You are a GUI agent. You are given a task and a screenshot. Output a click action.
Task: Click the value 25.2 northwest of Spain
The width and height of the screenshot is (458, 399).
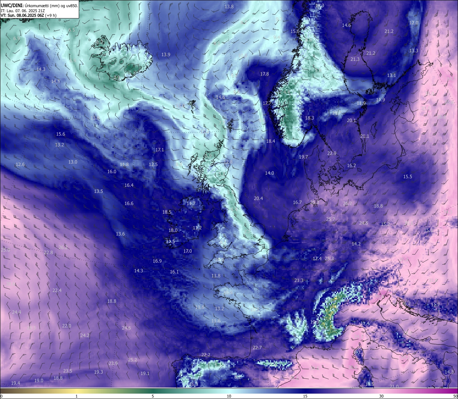(x=132, y=360)
